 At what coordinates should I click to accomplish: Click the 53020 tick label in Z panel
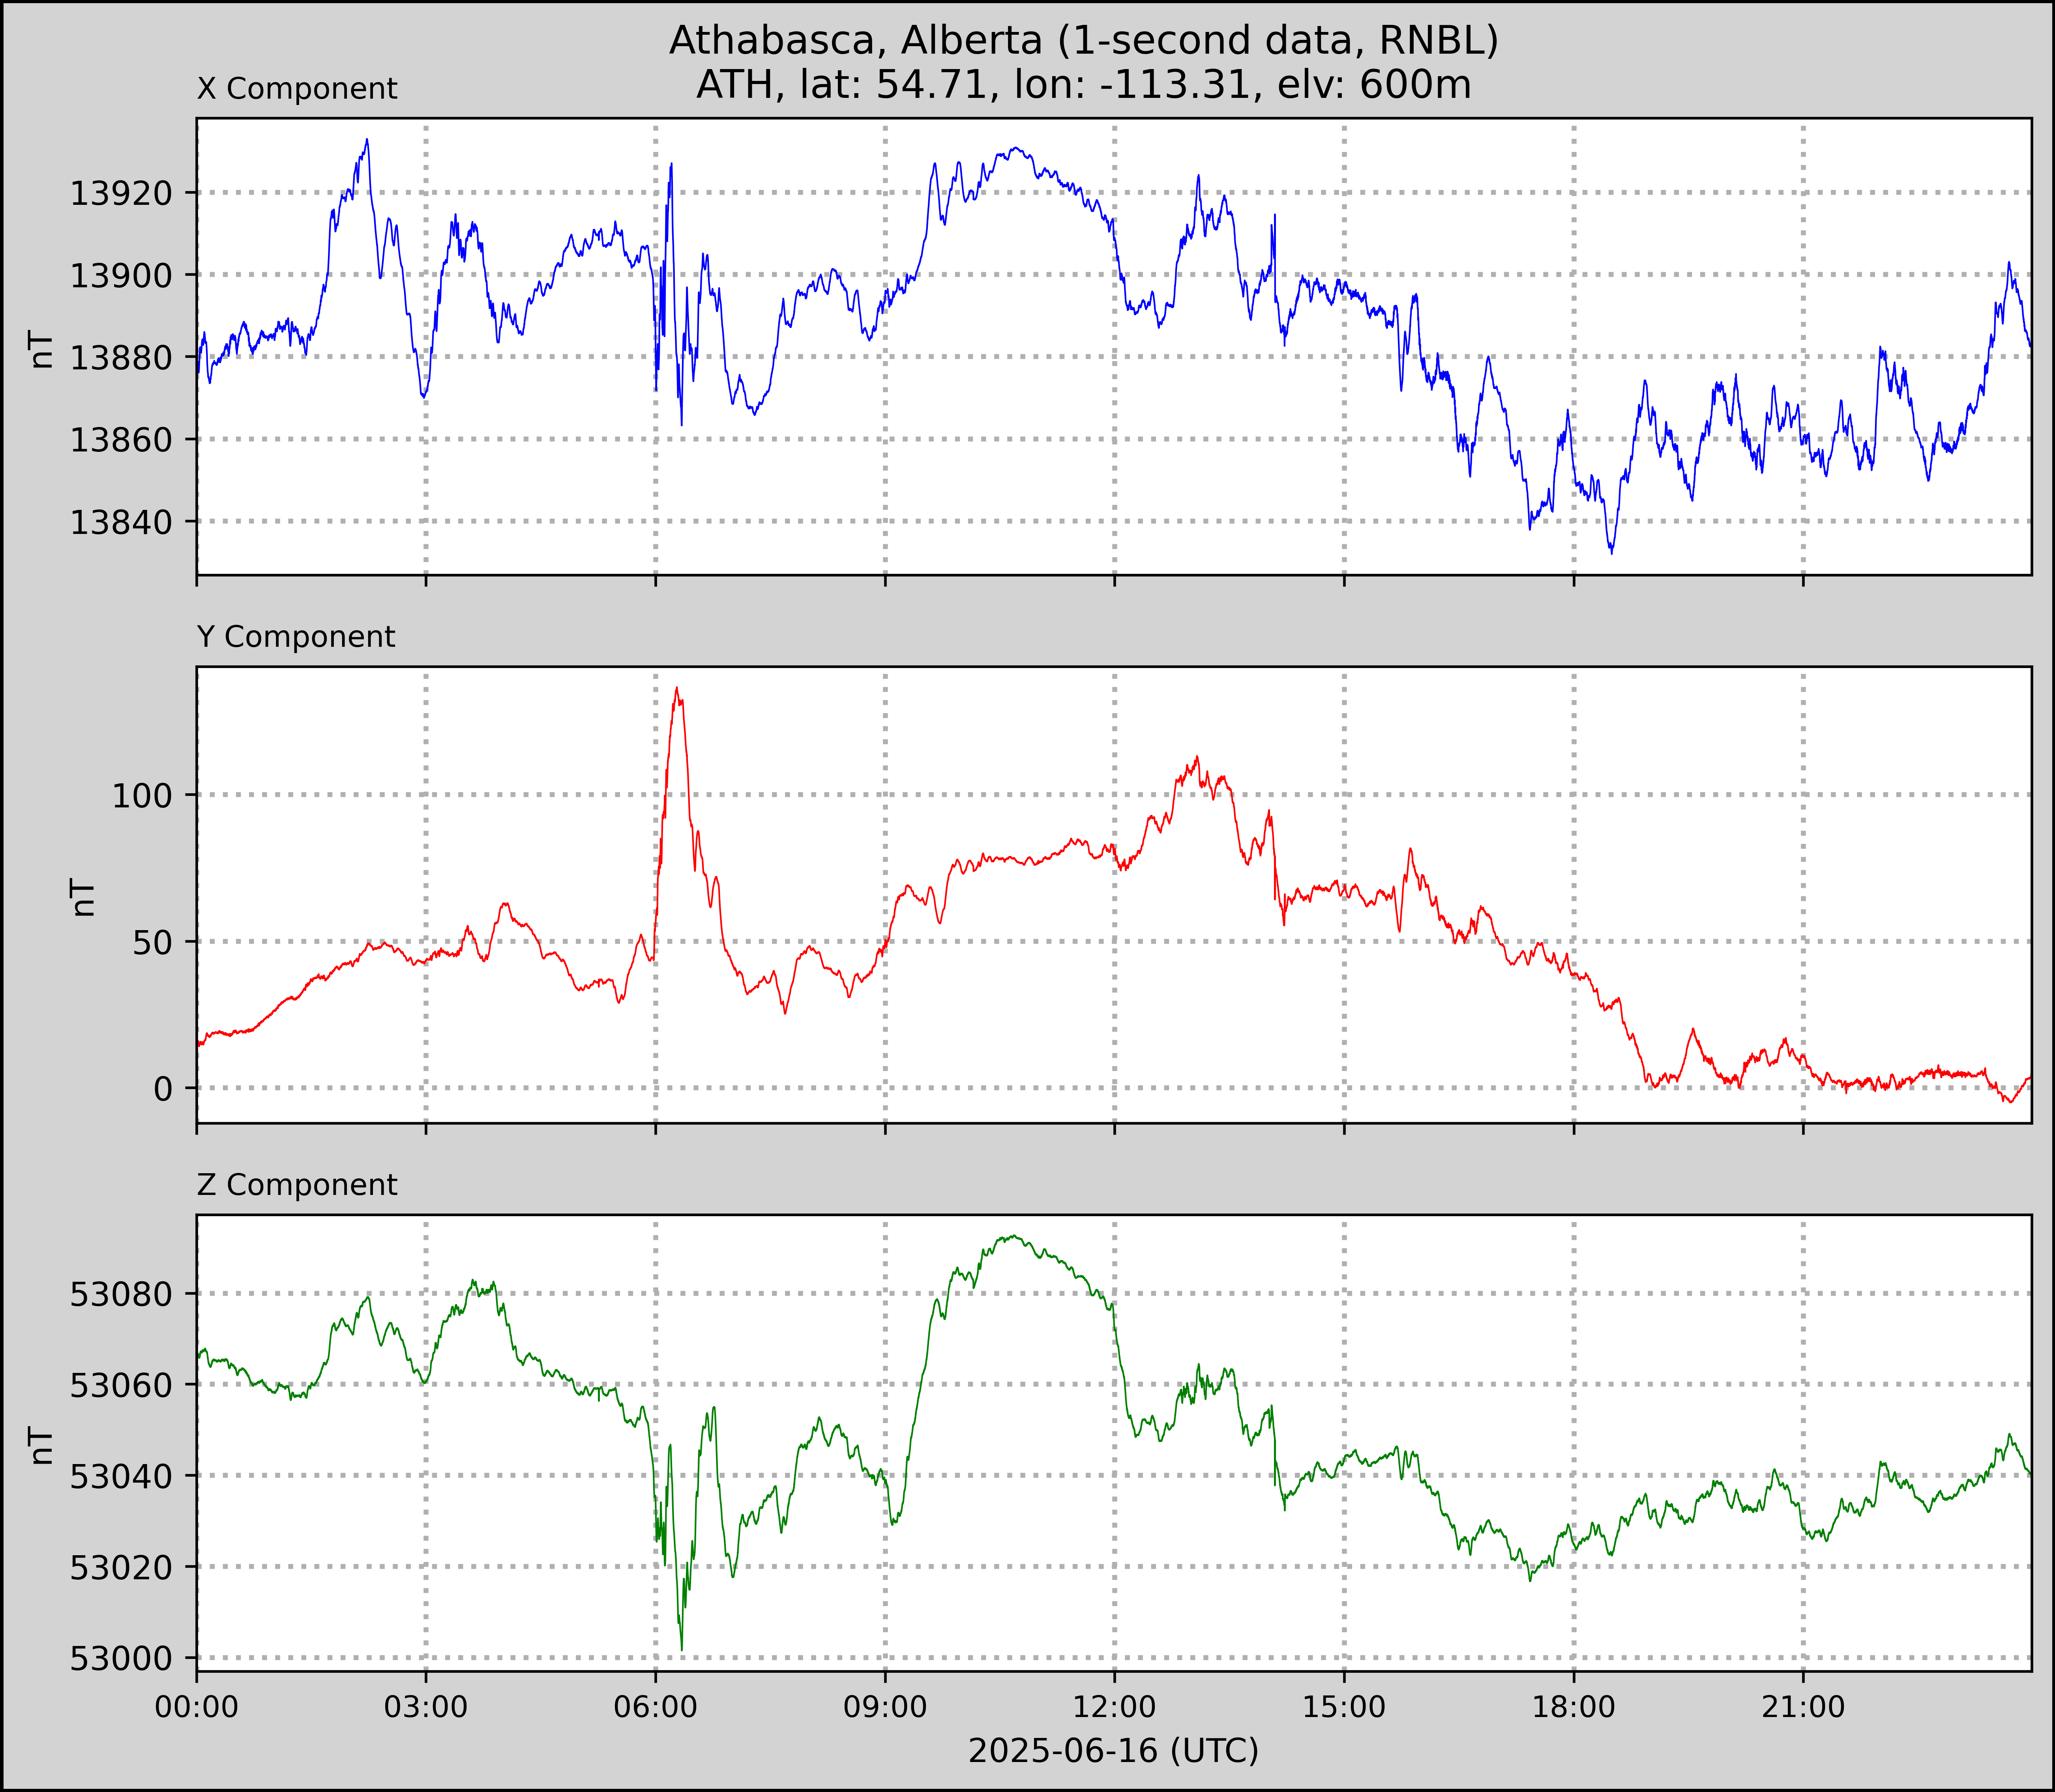(121, 1567)
